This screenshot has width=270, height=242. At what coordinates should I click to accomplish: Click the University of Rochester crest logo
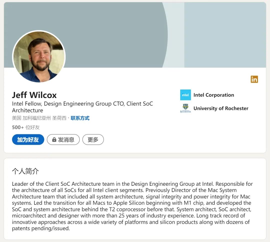(185, 108)
